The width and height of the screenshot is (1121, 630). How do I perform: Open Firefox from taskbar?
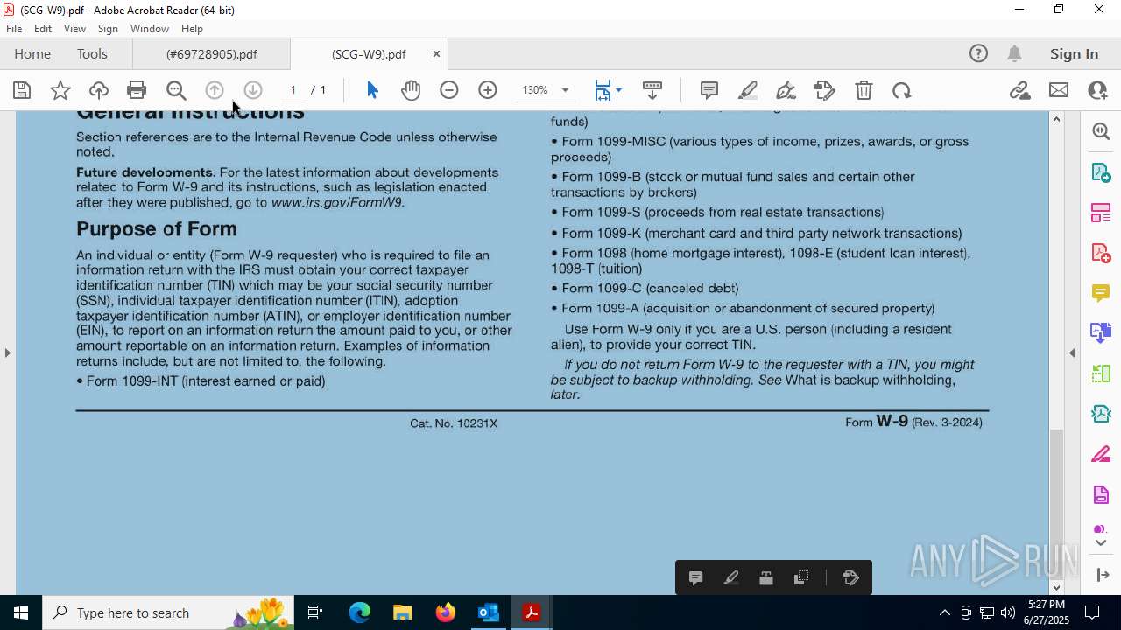[446, 612]
